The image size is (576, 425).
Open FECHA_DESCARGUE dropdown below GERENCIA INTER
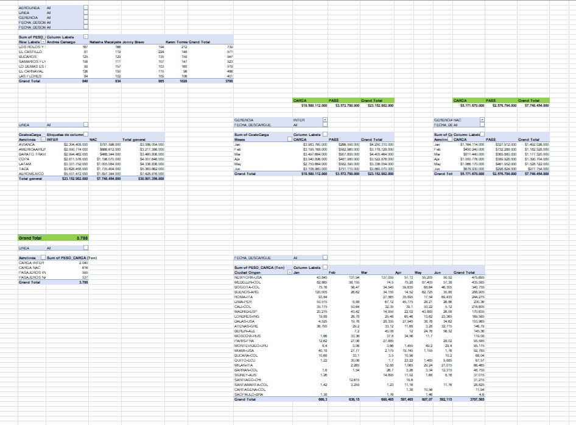(325, 125)
